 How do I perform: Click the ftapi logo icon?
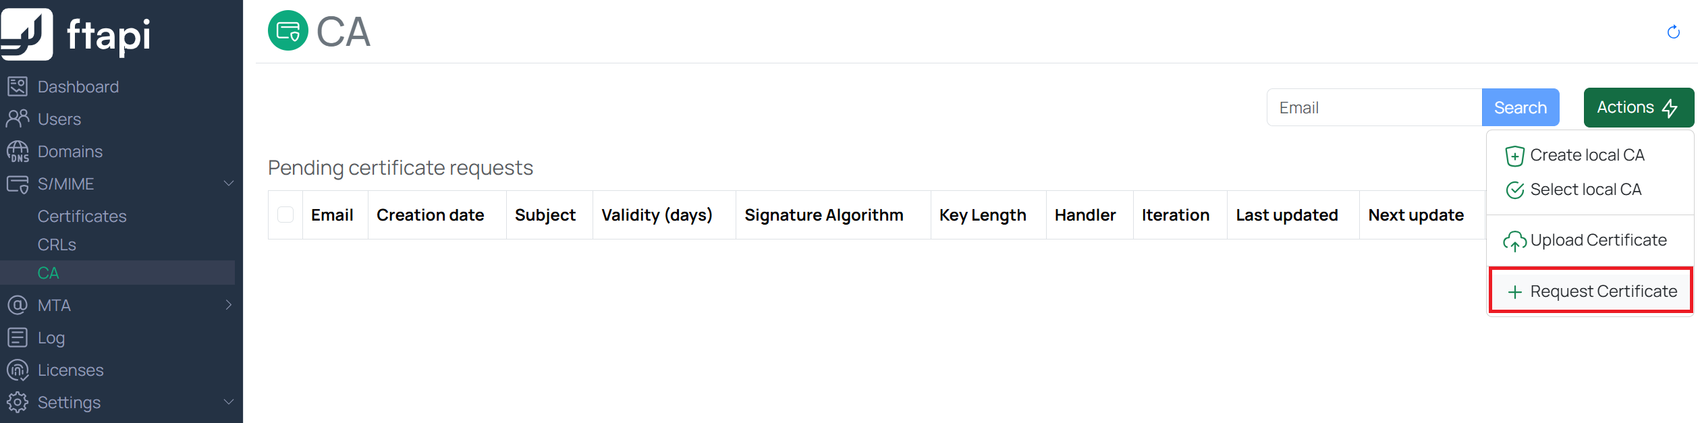point(27,34)
